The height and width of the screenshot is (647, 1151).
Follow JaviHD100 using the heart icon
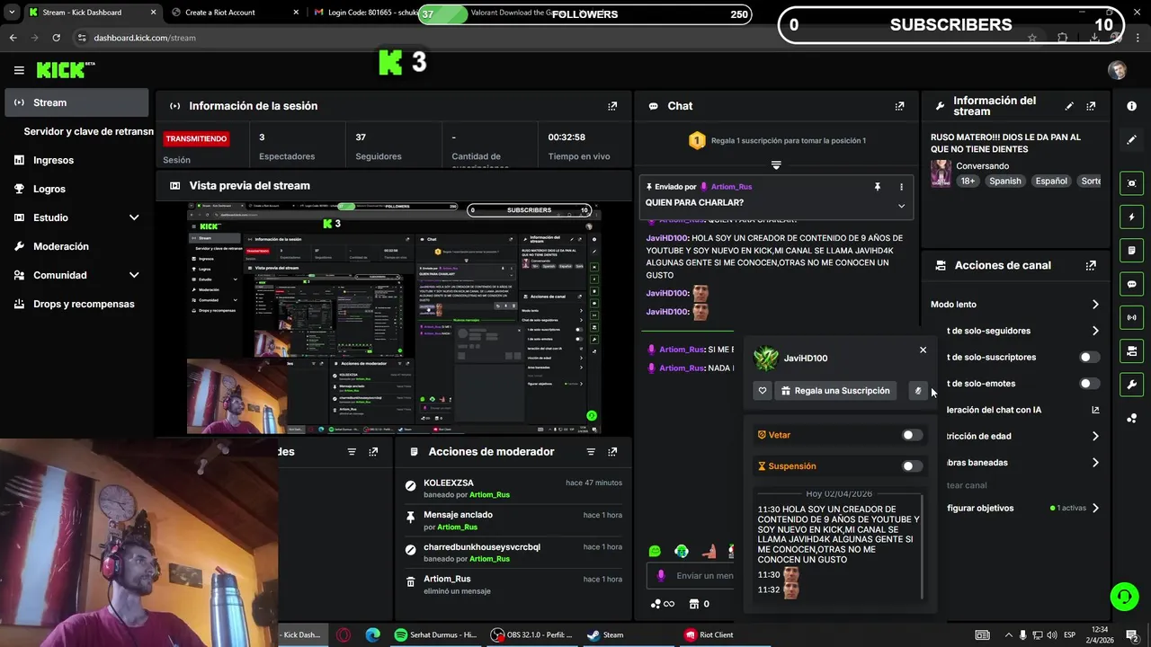763,391
